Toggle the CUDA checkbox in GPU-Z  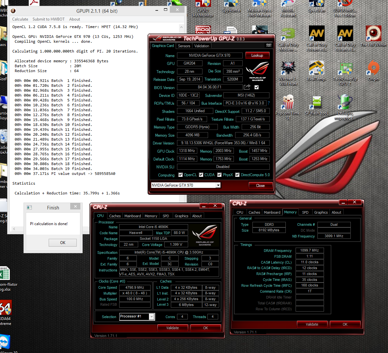coord(201,175)
